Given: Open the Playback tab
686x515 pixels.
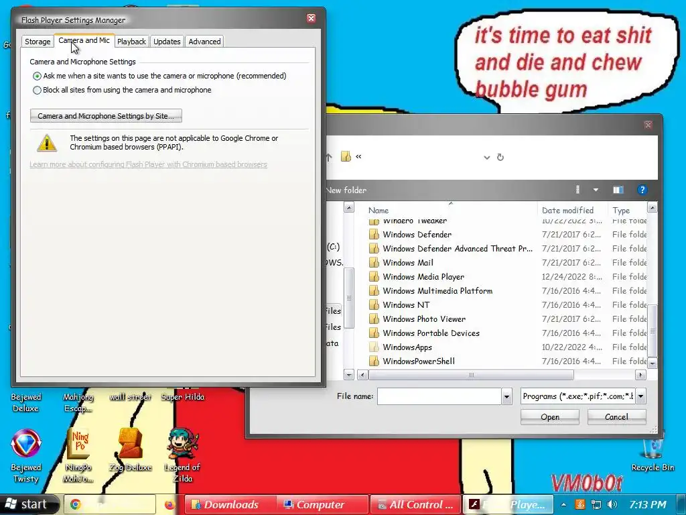Looking at the screenshot, I should click(x=131, y=42).
